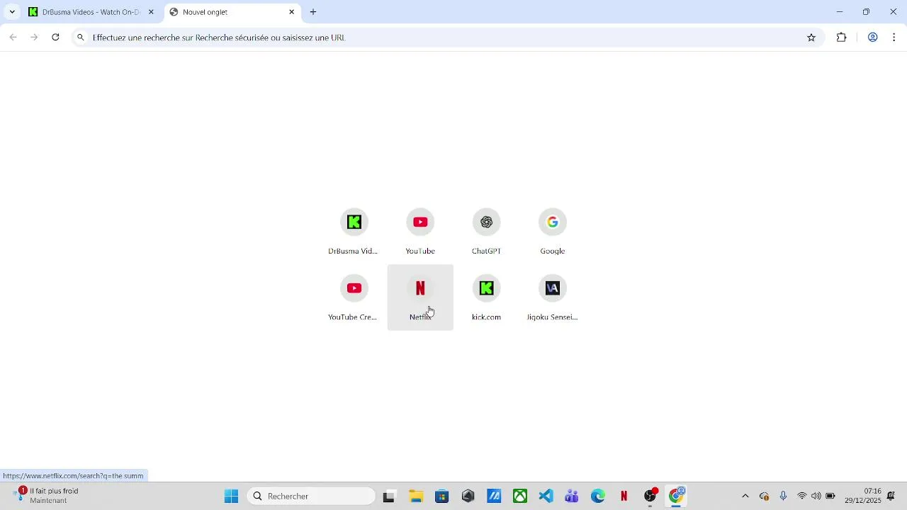Viewport: 907px width, 510px height.
Task: Open the Netflix app from the taskbar
Action: click(624, 497)
